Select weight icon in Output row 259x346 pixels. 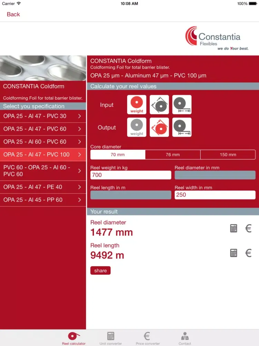136,127
